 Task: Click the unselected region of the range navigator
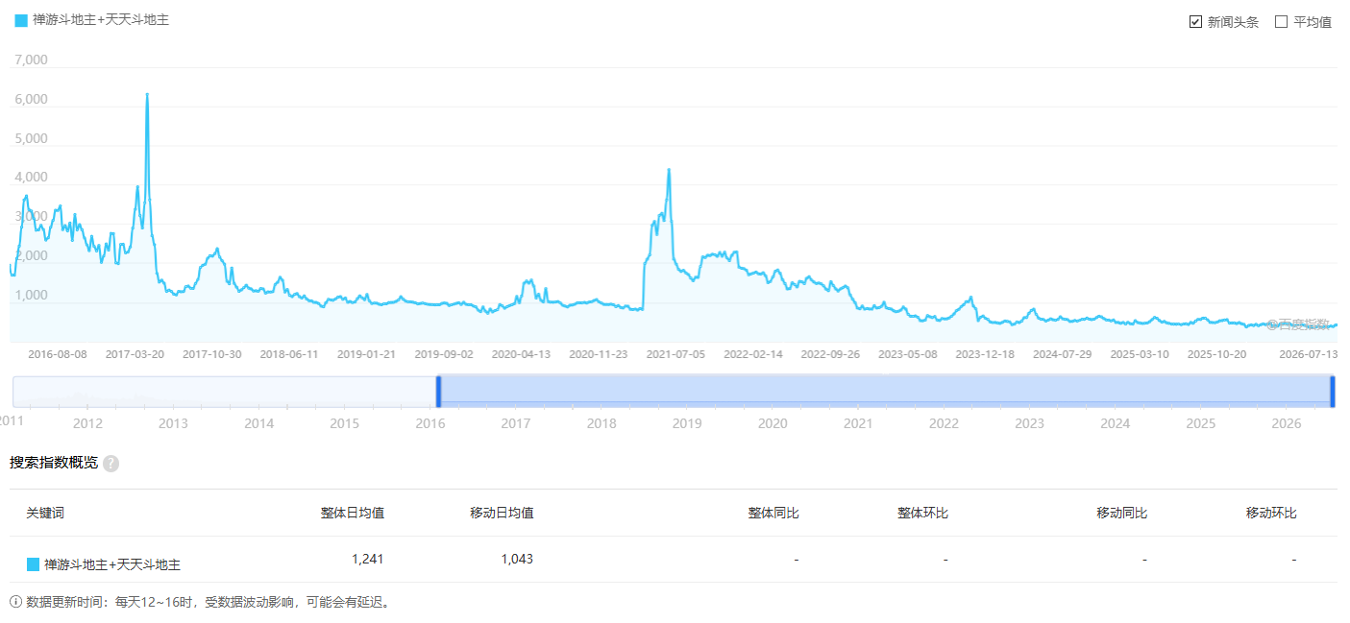pos(225,392)
